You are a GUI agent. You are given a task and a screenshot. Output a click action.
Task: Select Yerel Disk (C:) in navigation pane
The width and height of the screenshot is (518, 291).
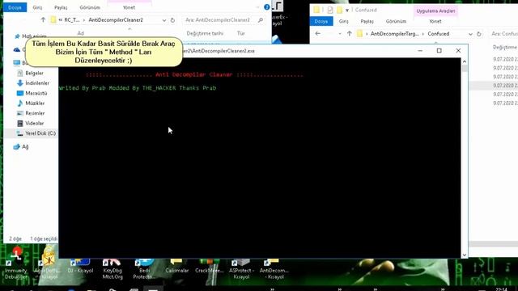point(40,133)
